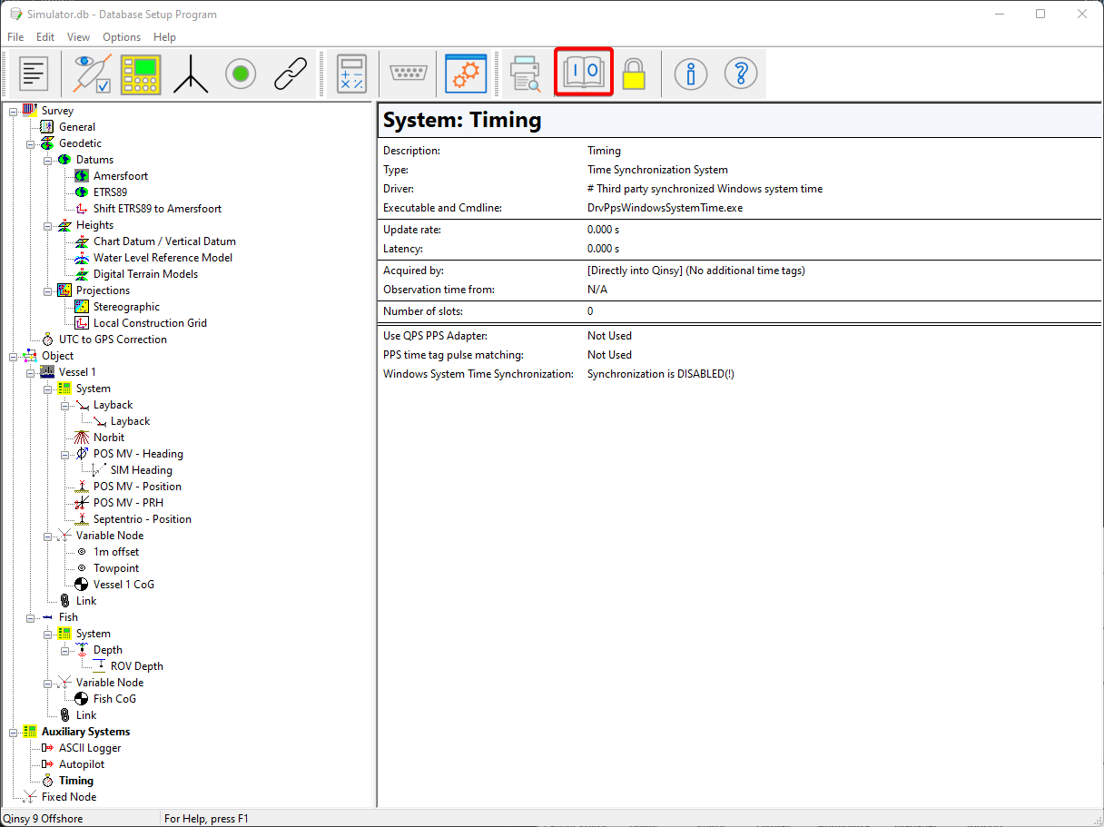Click the yellow padlock toolbar icon
Viewport: 1104px width, 827px height.
tap(634, 74)
